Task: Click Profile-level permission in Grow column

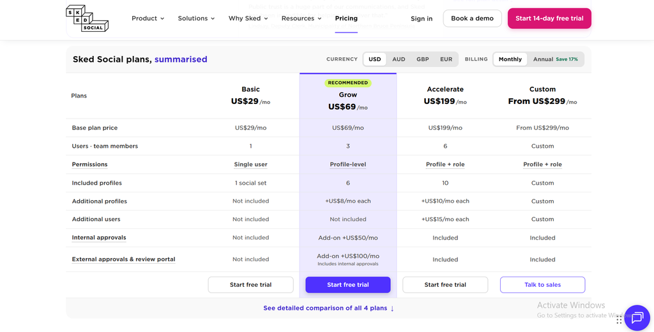Action: tap(348, 164)
